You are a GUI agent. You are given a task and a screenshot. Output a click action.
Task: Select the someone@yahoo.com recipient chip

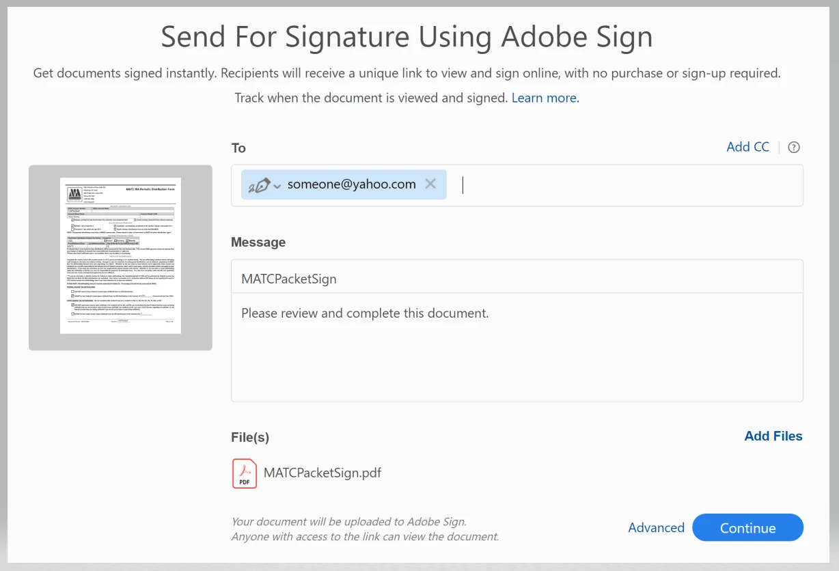click(344, 184)
